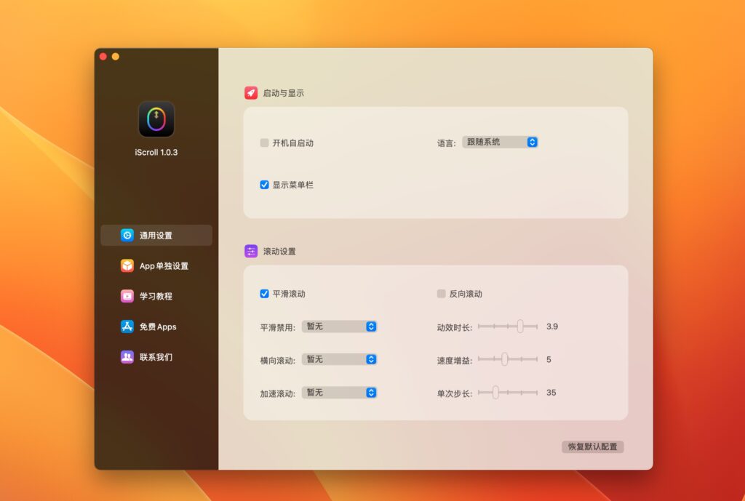Image resolution: width=745 pixels, height=501 pixels.
Task: Click the 恢复默认配置 button
Action: pos(593,446)
